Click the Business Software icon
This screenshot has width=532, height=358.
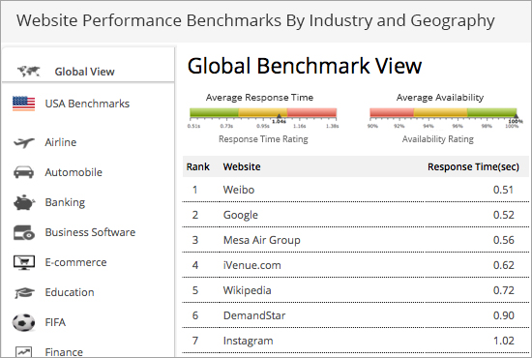pos(24,233)
